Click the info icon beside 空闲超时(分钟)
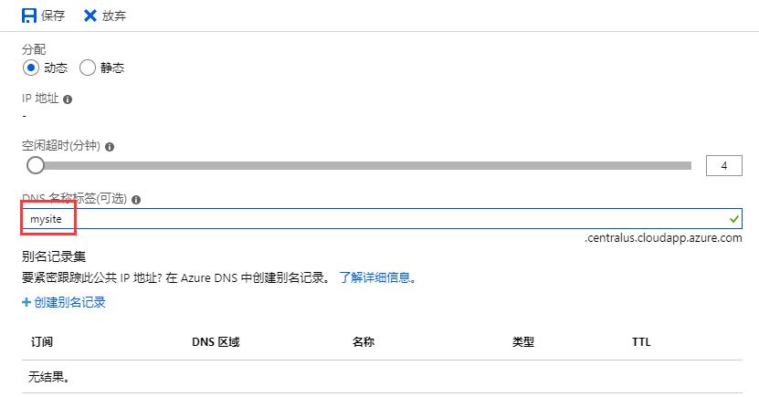The image size is (759, 397). (110, 146)
